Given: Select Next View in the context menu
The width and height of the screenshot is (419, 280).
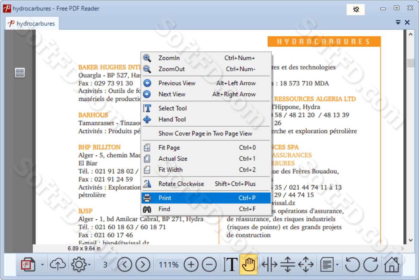Looking at the screenshot, I should click(206, 94).
